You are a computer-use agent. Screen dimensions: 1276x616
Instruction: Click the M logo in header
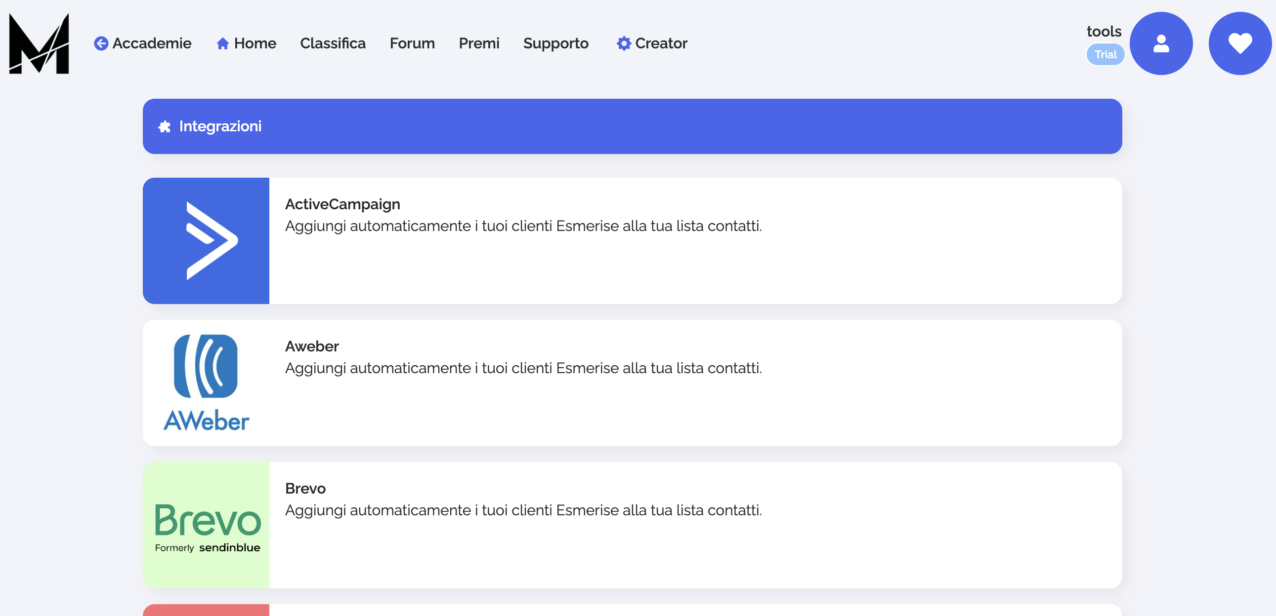(39, 43)
